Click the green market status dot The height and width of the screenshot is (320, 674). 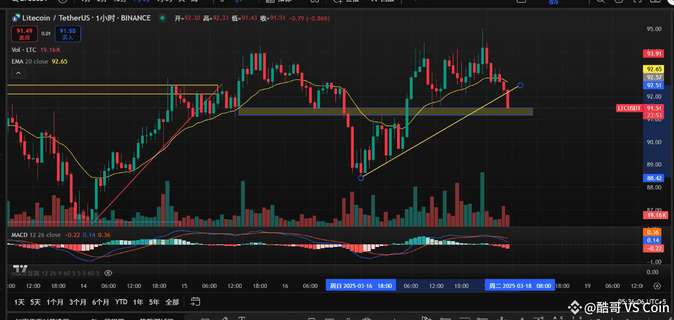pos(163,18)
